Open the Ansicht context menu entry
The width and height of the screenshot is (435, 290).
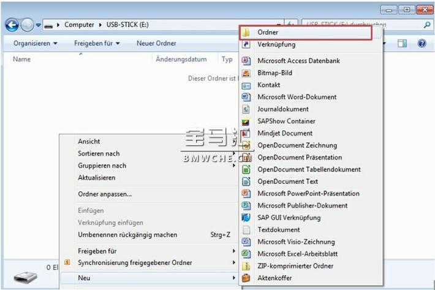(89, 142)
